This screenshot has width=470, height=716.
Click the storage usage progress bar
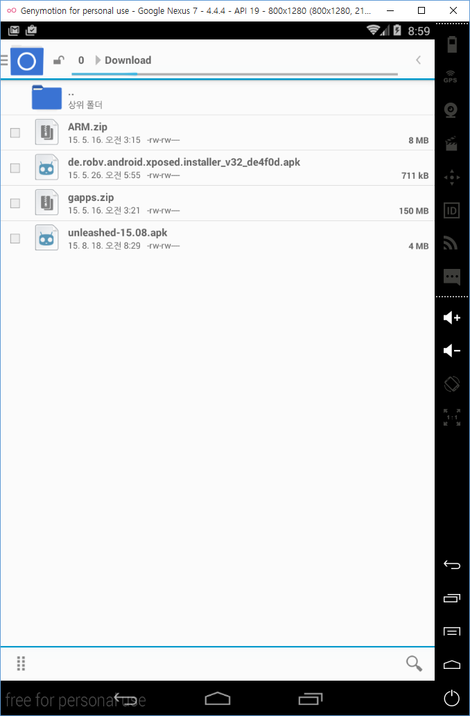(235, 74)
